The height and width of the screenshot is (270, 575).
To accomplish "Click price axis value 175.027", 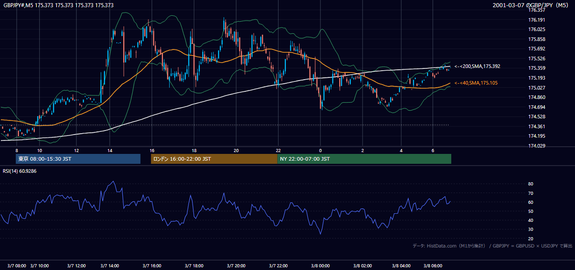I will pyautogui.click(x=537, y=88).
